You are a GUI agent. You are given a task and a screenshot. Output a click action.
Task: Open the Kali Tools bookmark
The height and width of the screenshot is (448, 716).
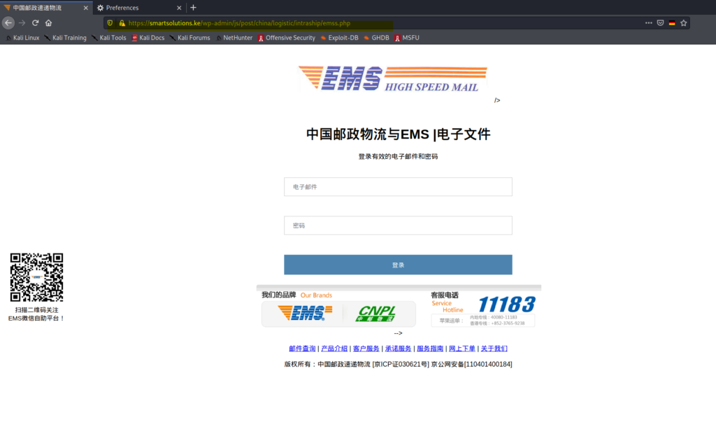108,38
